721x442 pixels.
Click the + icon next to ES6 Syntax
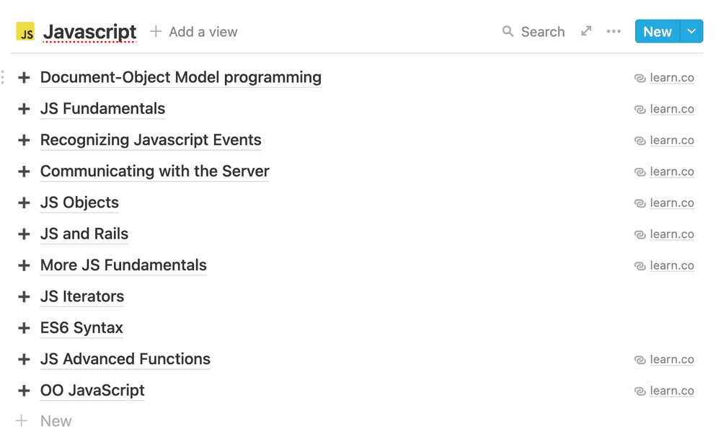pos(24,327)
